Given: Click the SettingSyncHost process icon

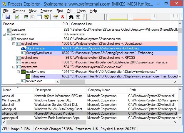Looking at the screenshot, I should [x=23, y=53].
